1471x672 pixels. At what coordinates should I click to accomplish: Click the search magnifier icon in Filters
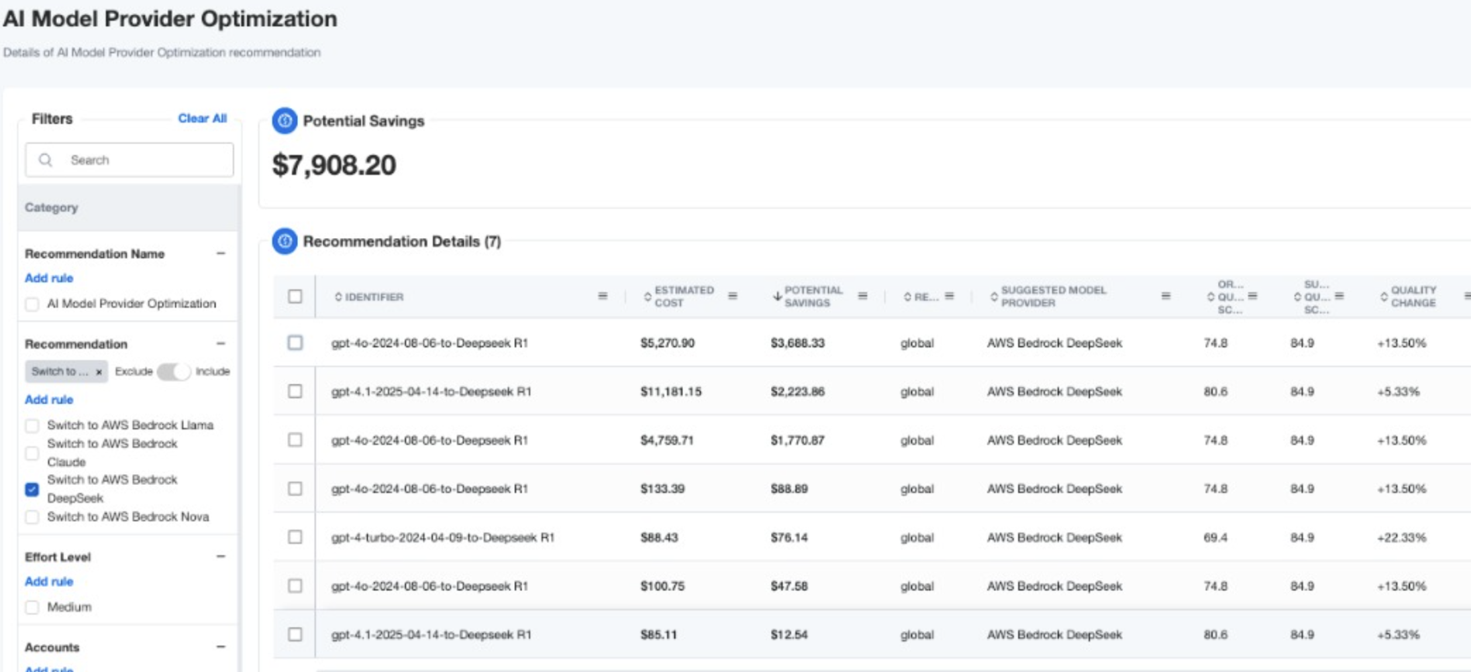[x=46, y=160]
